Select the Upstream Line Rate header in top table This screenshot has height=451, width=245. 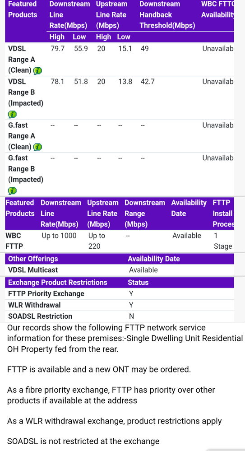(x=111, y=14)
